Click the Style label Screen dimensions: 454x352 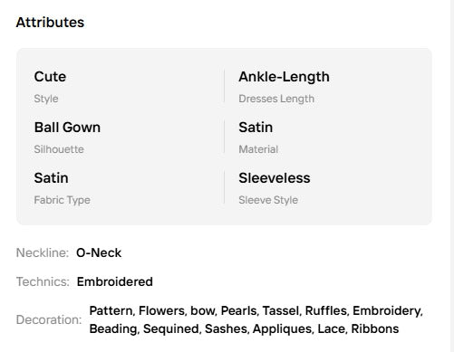point(46,99)
